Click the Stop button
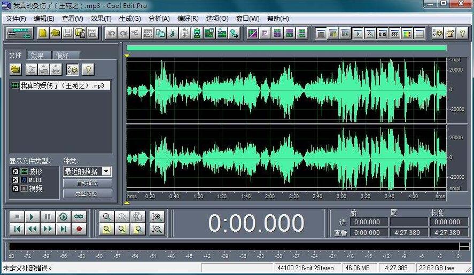 pyautogui.click(x=17, y=216)
